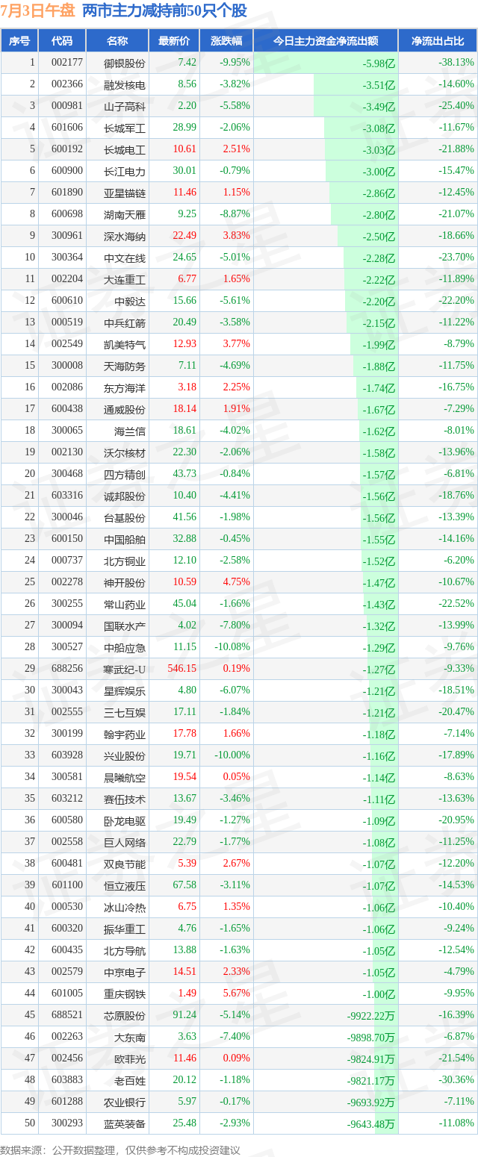Screen dimensions: 478x1157
Task: Select stock name 大连重工
Action: [x=125, y=279]
